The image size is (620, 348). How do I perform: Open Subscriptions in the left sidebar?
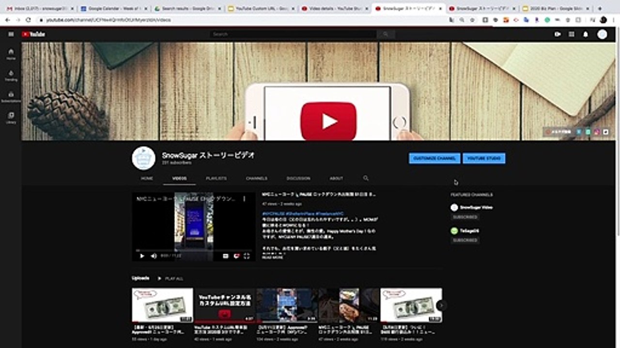(11, 97)
